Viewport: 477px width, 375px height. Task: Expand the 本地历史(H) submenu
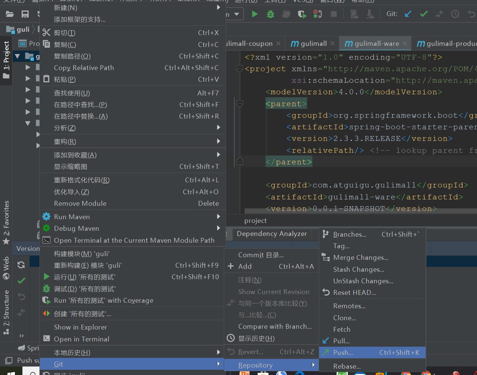133,353
